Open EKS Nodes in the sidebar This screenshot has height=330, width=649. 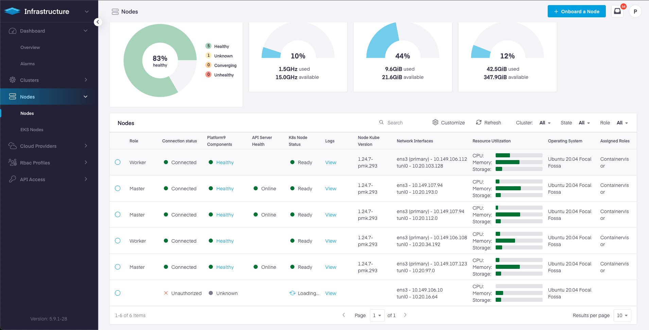point(32,129)
